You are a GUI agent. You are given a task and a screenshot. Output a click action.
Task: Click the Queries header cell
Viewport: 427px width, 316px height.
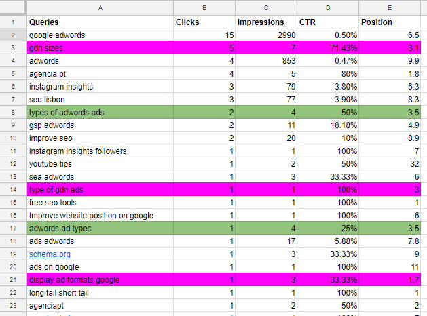(100, 22)
